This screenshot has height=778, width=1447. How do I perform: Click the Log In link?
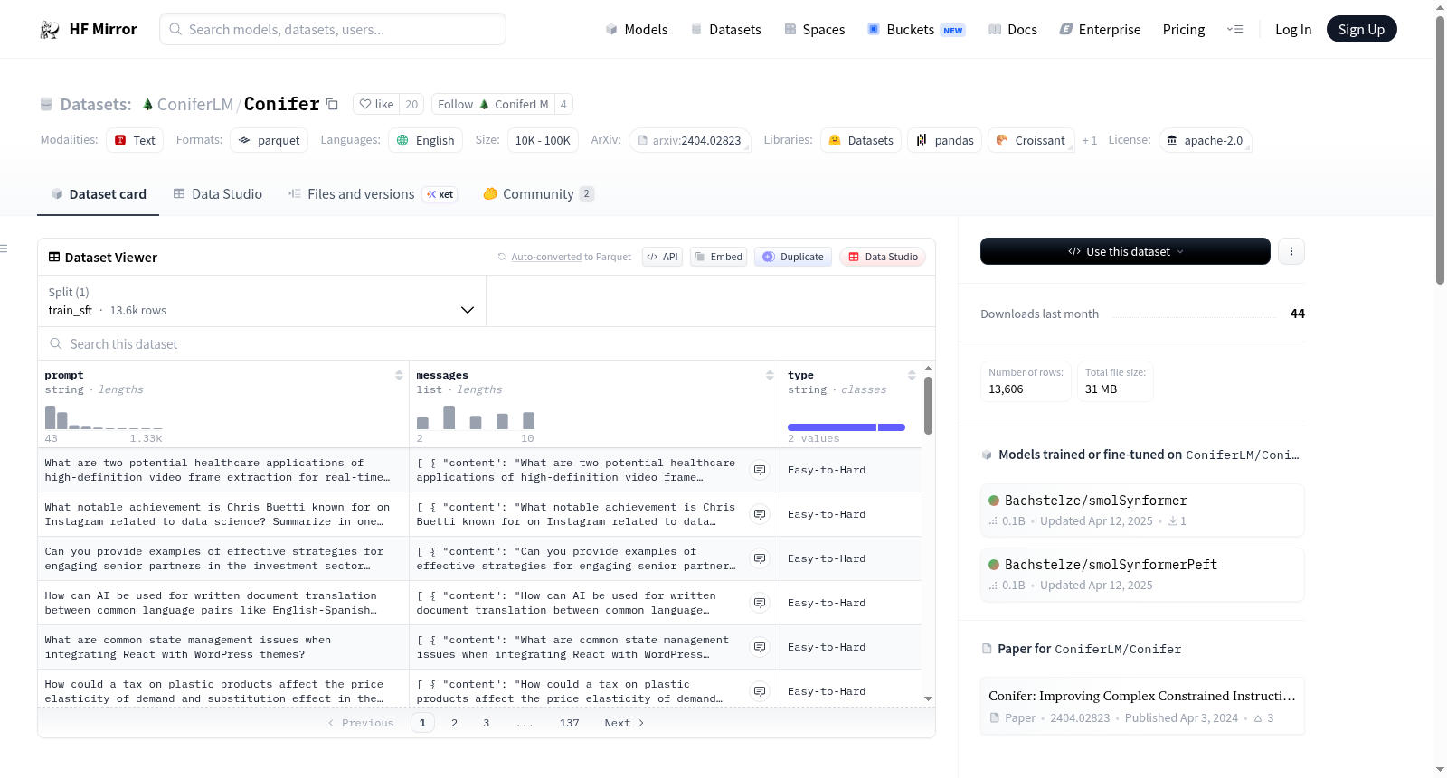pyautogui.click(x=1293, y=30)
